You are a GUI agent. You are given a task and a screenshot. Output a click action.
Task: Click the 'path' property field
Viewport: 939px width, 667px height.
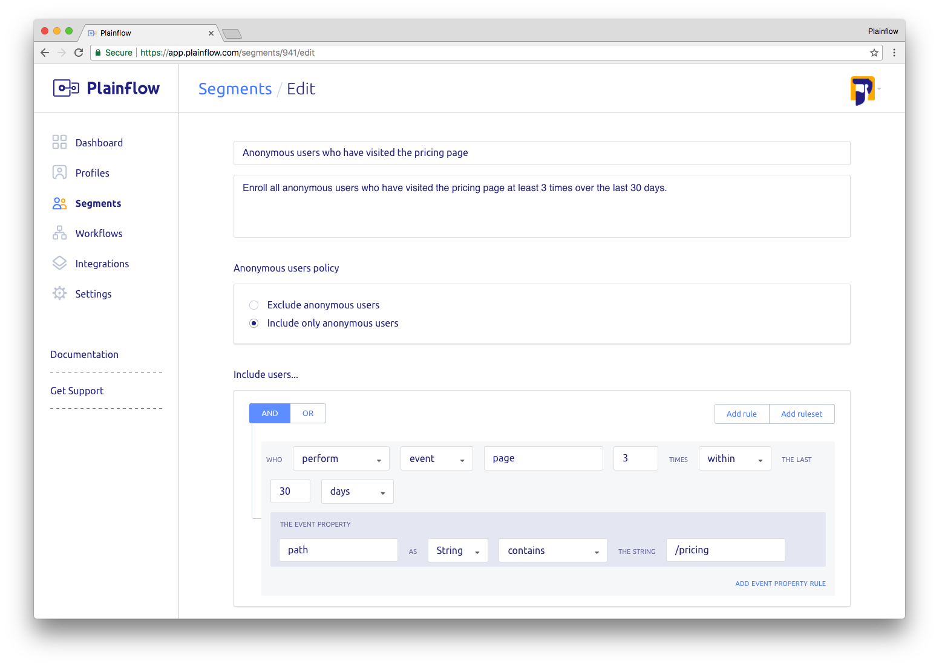pos(338,550)
